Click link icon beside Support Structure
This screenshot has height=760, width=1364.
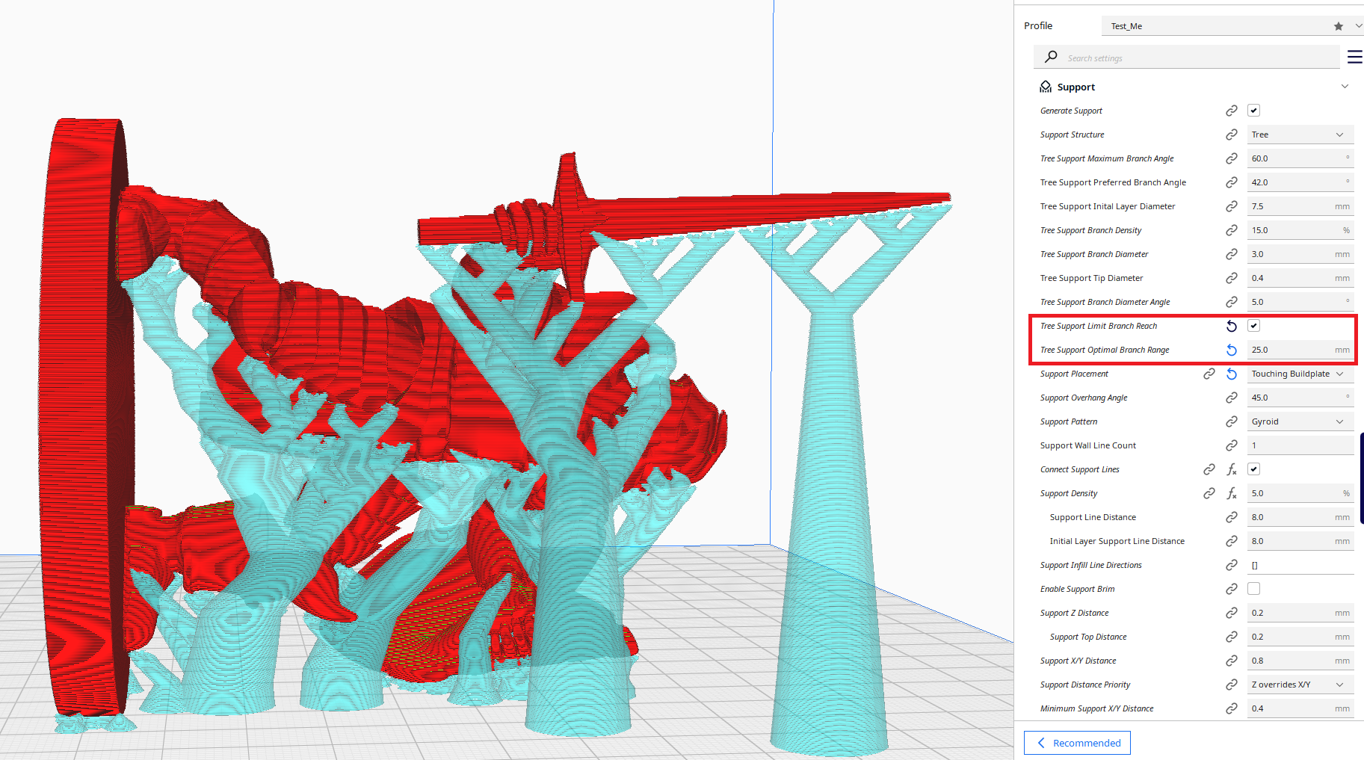click(1231, 135)
